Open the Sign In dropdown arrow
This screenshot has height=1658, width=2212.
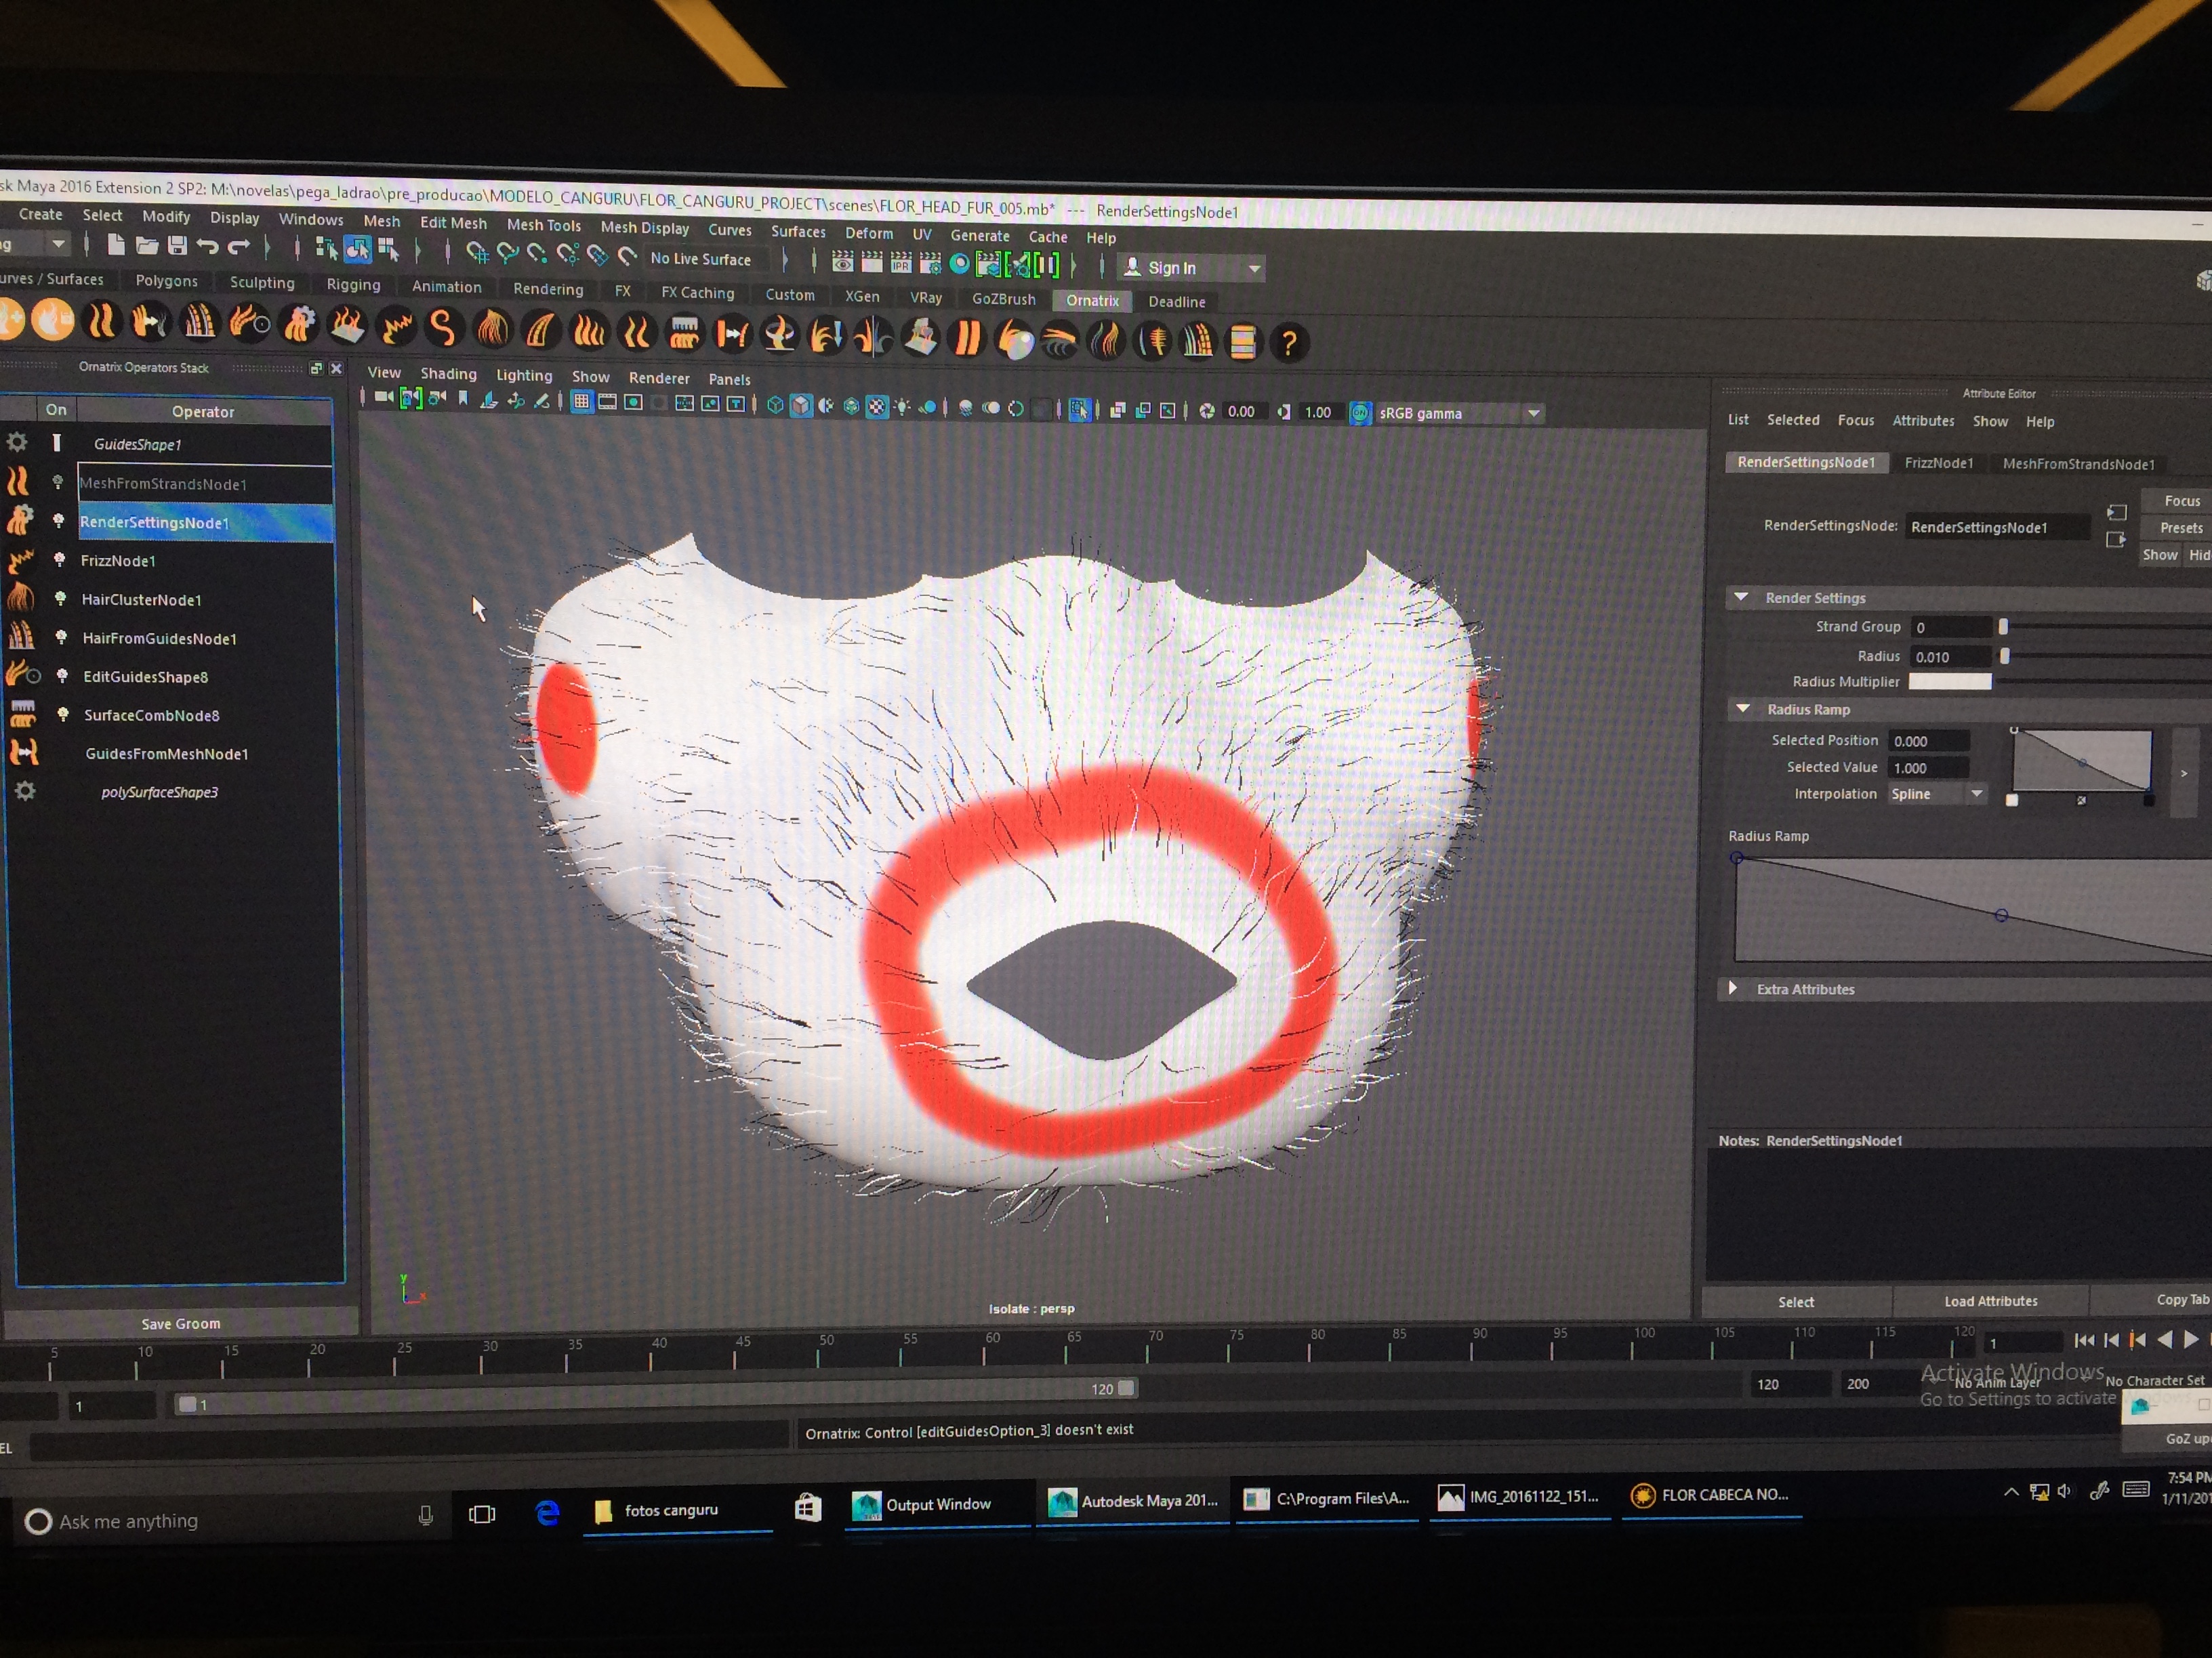coord(1254,269)
